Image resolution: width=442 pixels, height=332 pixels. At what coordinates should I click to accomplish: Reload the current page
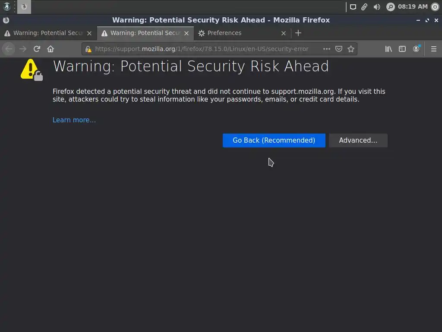(37, 49)
